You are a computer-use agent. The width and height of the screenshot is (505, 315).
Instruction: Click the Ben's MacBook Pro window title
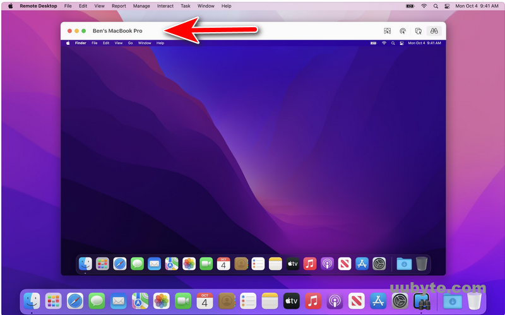coord(117,31)
